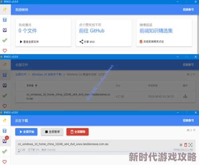The image size is (199, 165).
Task: Minimize the bottom BND2 window
Action: click(178, 112)
